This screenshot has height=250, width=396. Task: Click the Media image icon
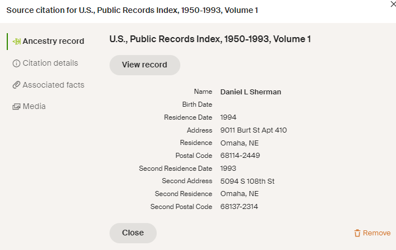(16, 107)
